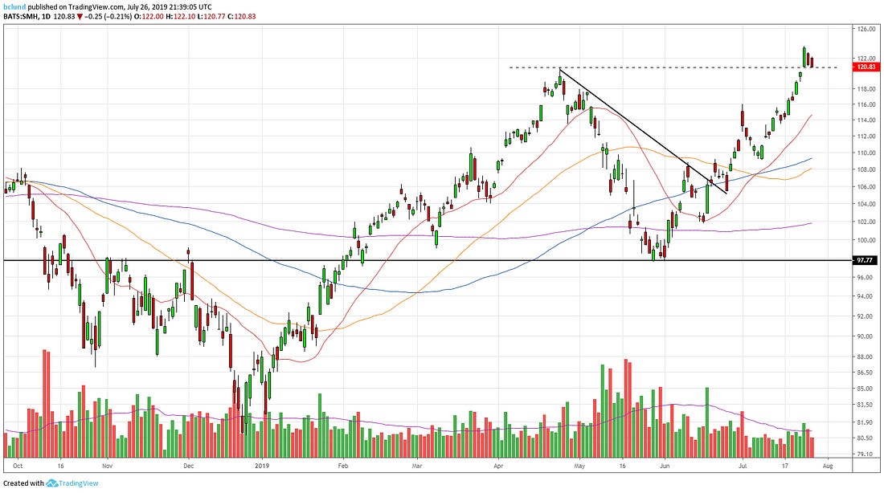Viewport: 884px width, 493px height.
Task: Click the Oct label on time axis
Action: click(18, 465)
